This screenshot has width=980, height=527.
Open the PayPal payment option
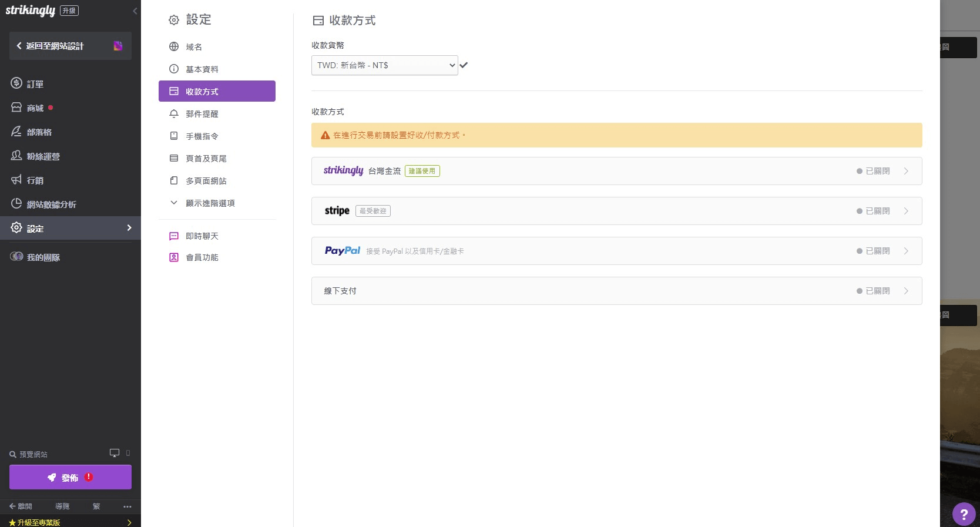pyautogui.click(x=616, y=251)
